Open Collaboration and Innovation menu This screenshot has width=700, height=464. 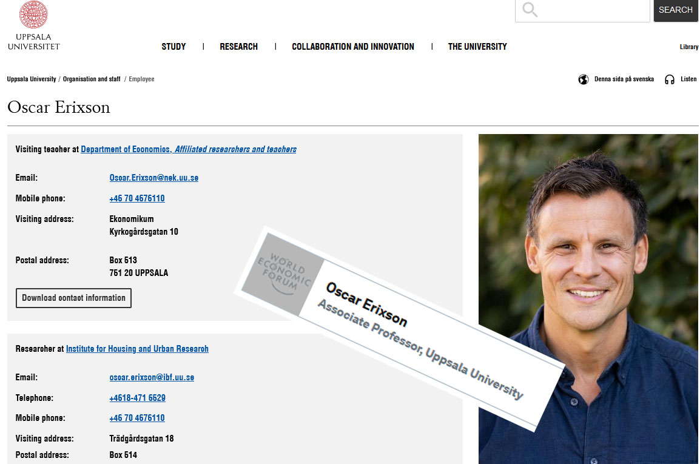pos(352,47)
